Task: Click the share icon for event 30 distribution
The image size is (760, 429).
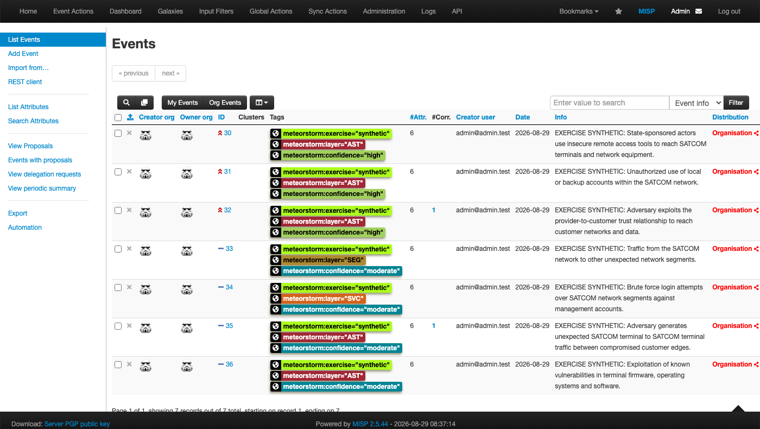Action: pyautogui.click(x=757, y=133)
